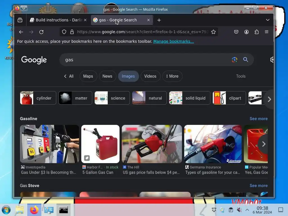Click the taskbar clock showing 09:38
The image size is (288, 216).
pos(262,210)
